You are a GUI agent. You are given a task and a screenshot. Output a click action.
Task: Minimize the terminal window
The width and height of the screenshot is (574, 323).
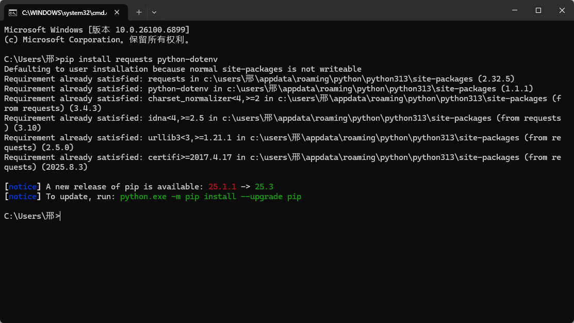(514, 10)
